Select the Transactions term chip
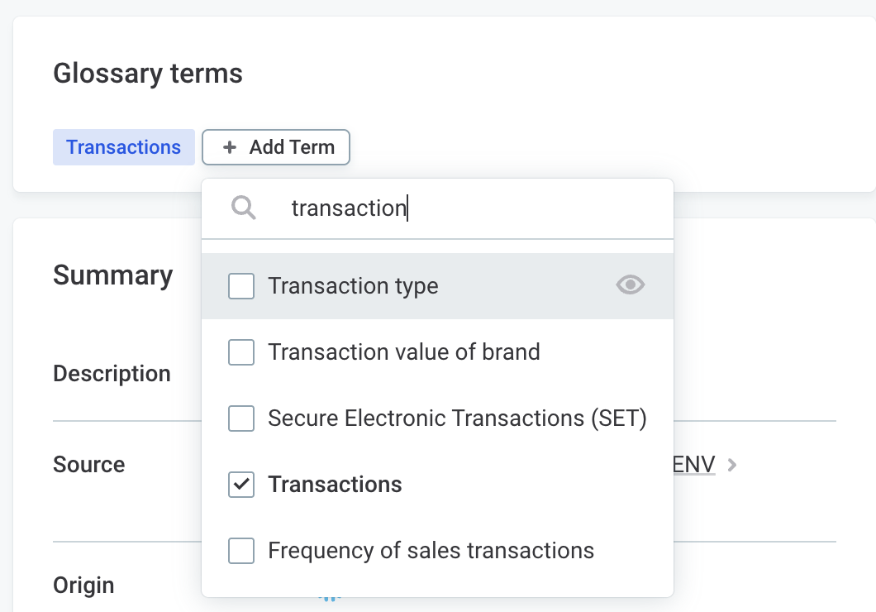The height and width of the screenshot is (612, 876). pos(123,146)
